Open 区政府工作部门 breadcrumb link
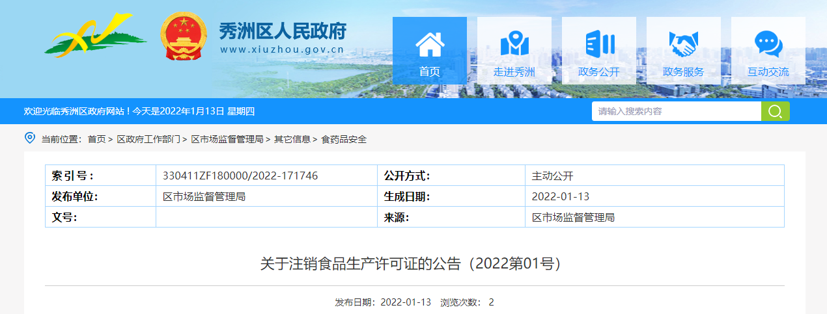The image size is (827, 314). 148,139
